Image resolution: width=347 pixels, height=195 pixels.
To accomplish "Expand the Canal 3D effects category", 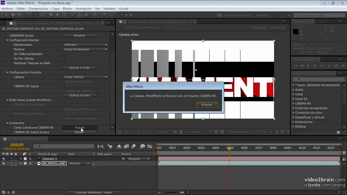I will pos(293,99).
